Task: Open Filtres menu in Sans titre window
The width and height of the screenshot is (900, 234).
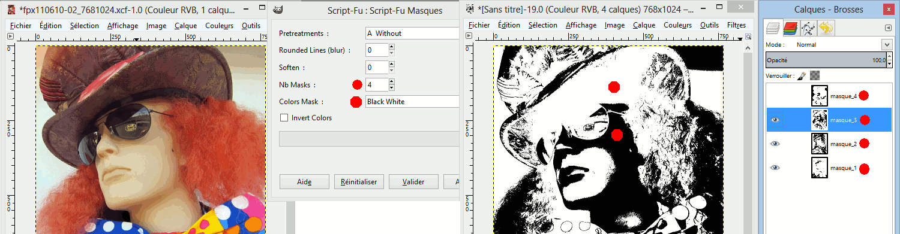Action: 736,25
